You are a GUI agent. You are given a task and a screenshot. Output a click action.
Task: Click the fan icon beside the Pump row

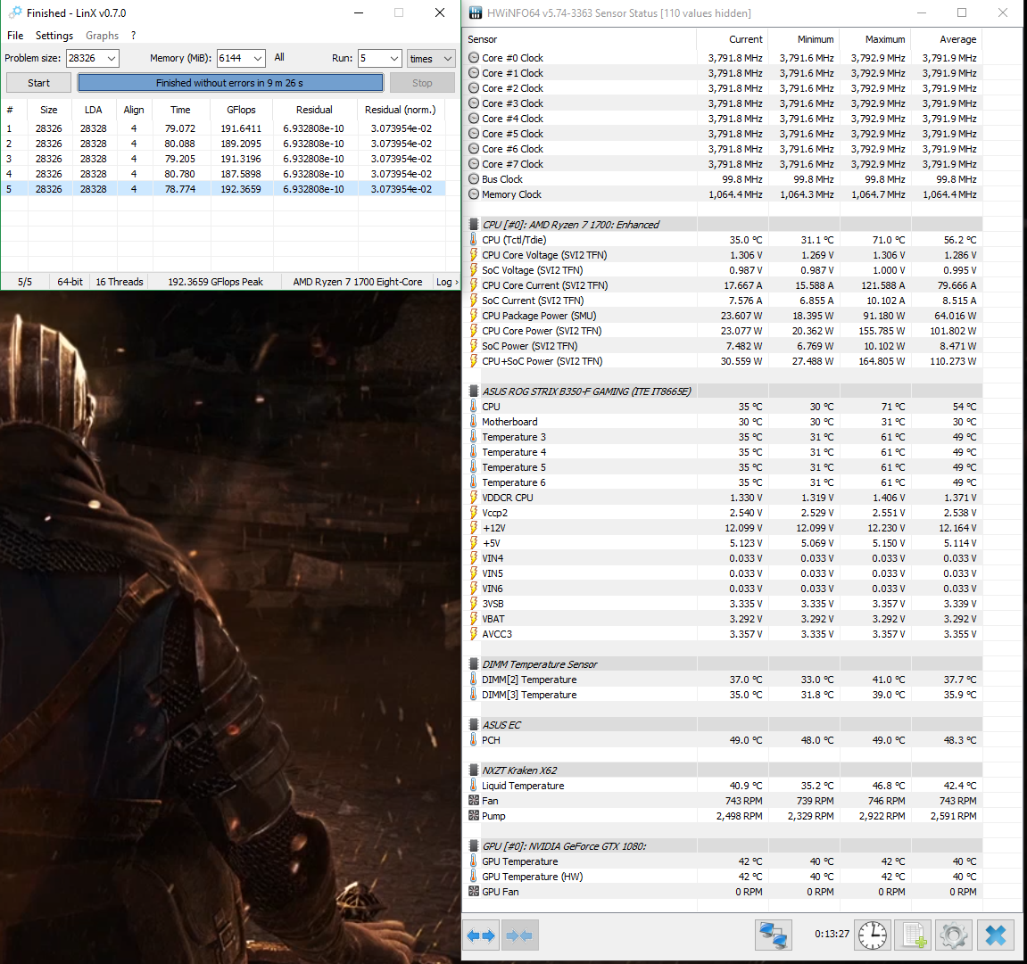(473, 816)
